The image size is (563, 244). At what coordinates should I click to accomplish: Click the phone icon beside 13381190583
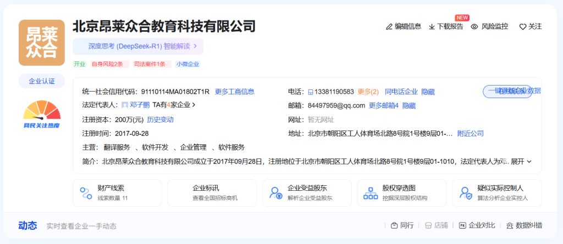click(311, 92)
